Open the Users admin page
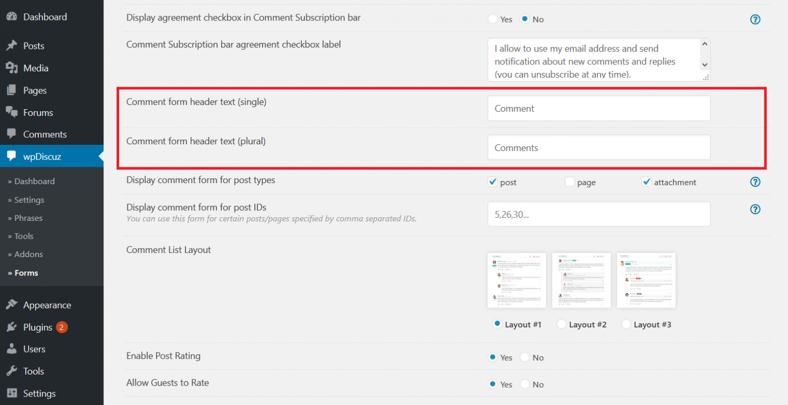Image resolution: width=788 pixels, height=405 pixels. tap(12, 349)
